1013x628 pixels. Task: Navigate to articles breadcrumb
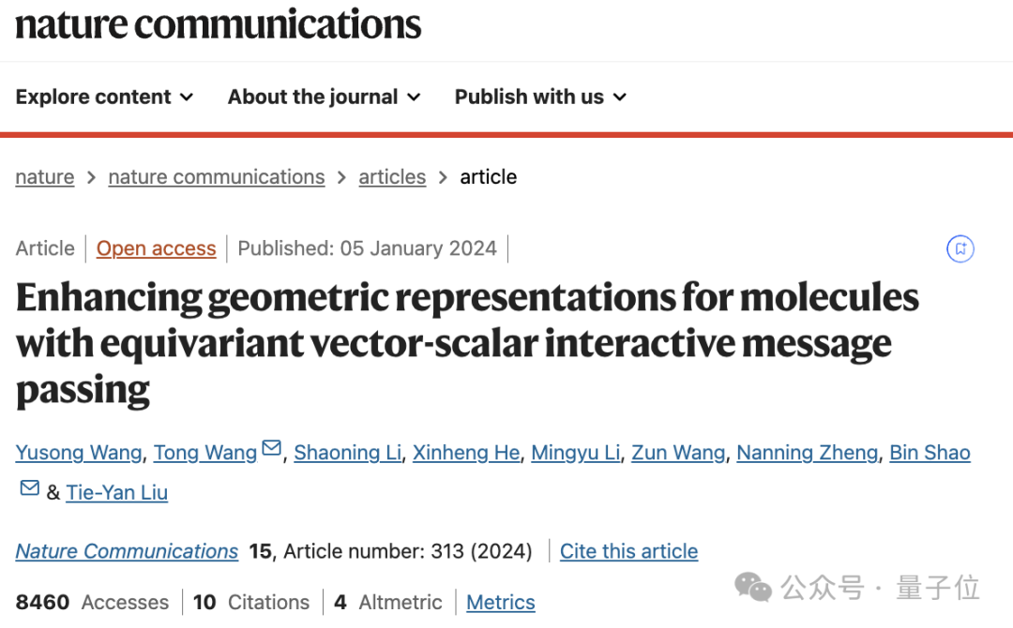[392, 177]
